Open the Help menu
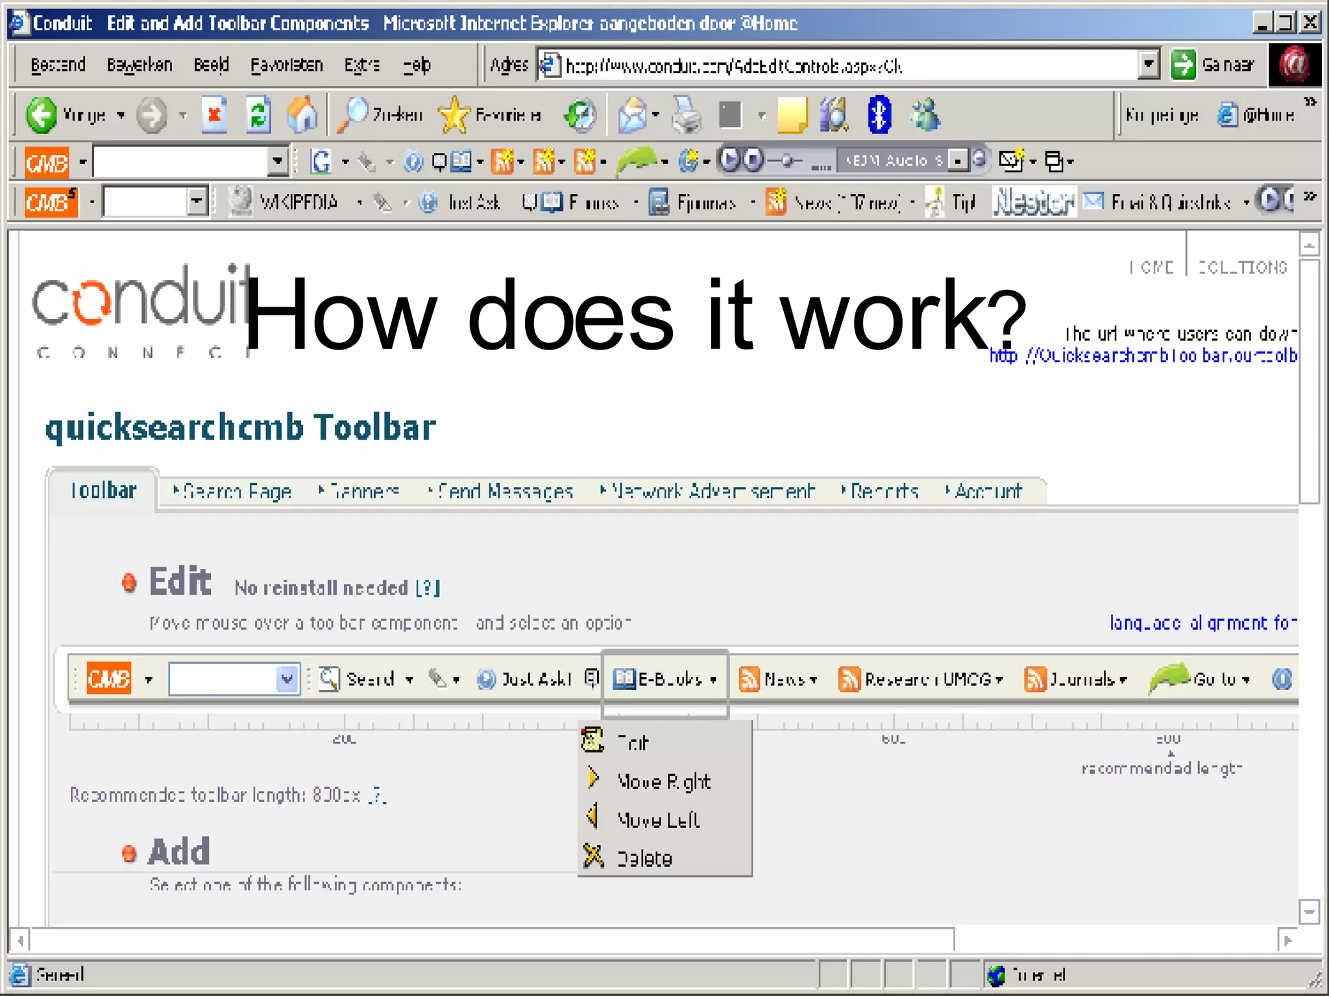 coord(417,65)
